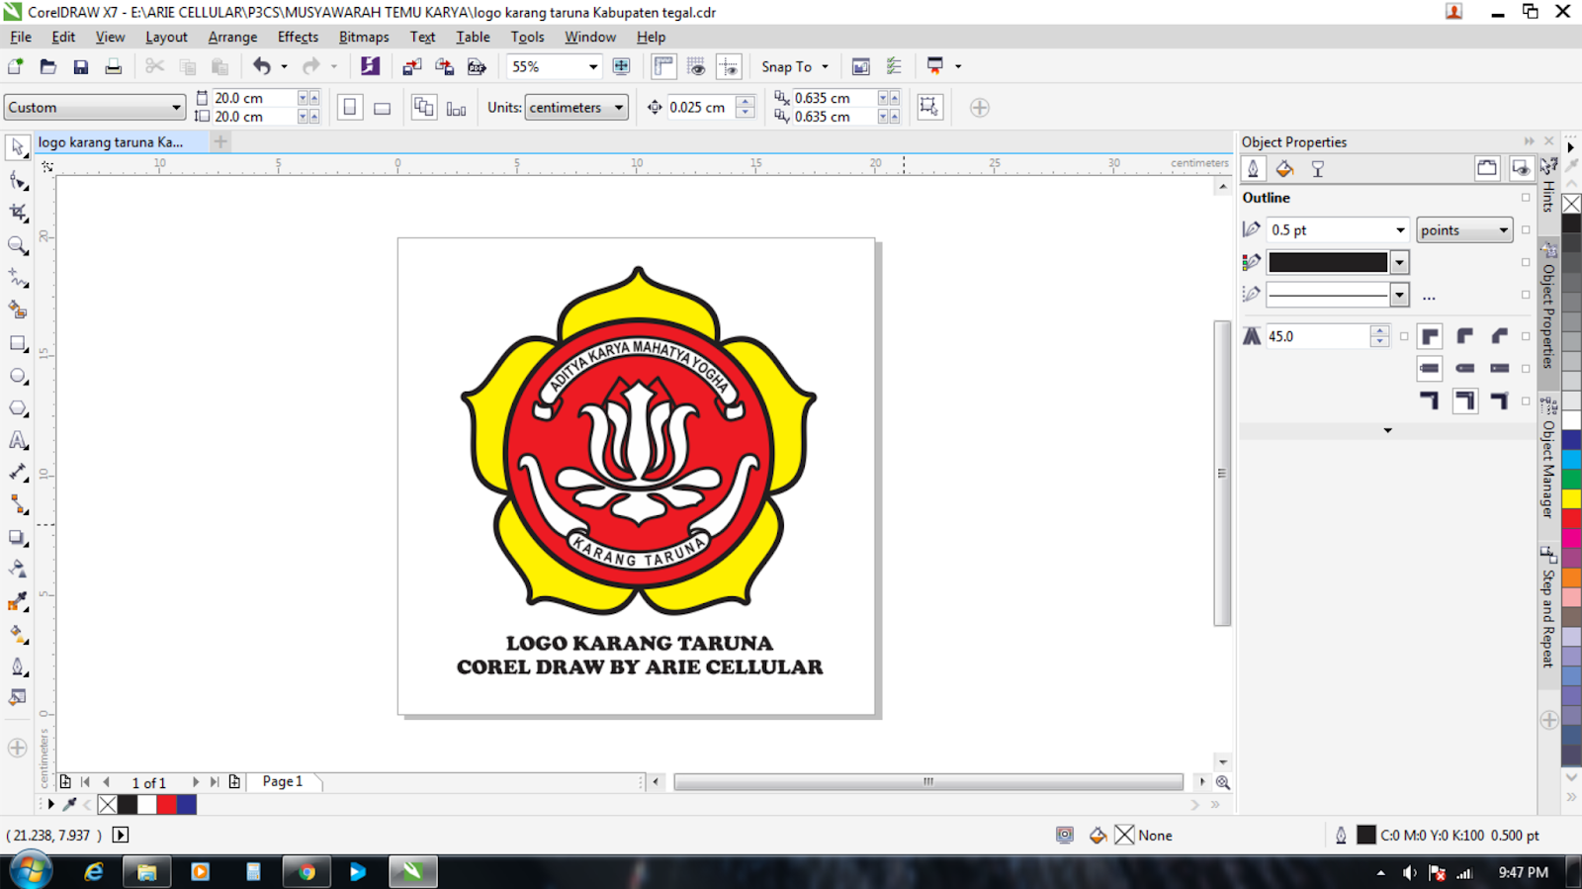Select the Transparency tool
The width and height of the screenshot is (1582, 889).
(18, 570)
